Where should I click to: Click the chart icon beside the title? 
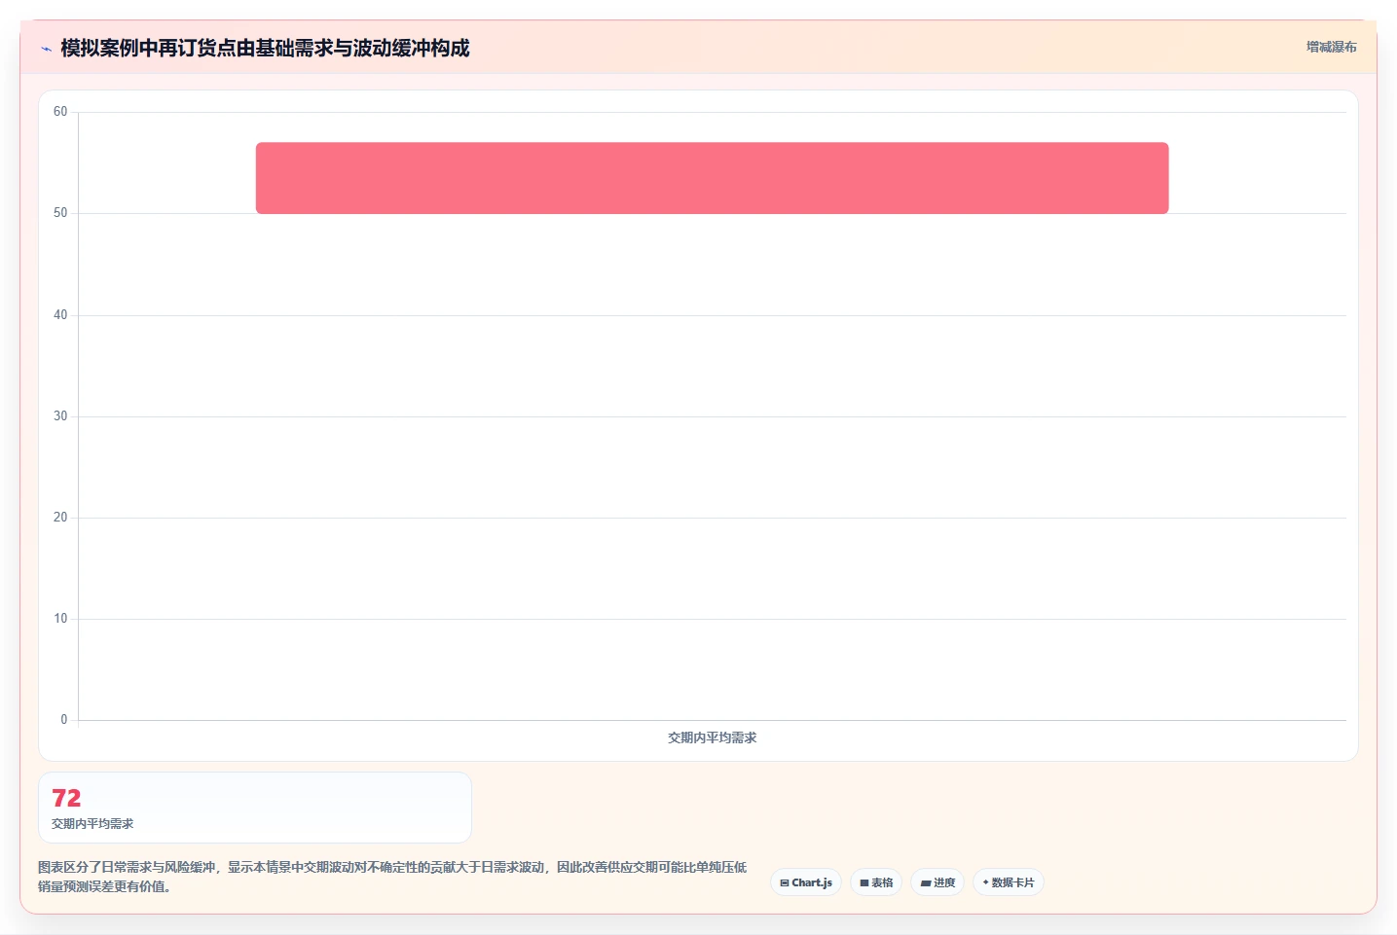(x=46, y=49)
